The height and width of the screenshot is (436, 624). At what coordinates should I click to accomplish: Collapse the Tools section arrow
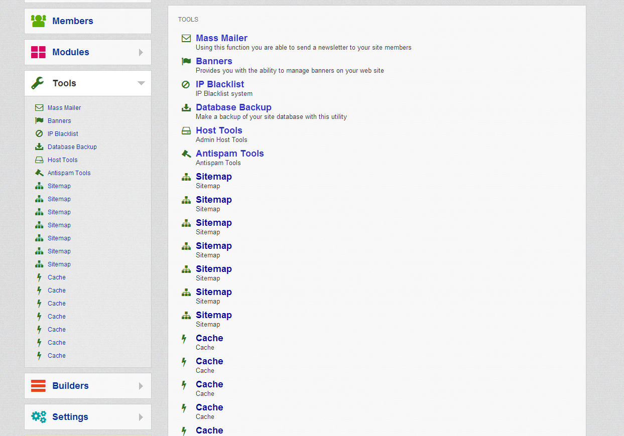[x=141, y=83]
